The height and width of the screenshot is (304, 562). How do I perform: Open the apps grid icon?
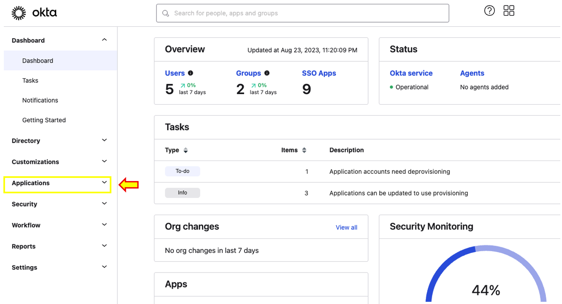[509, 11]
